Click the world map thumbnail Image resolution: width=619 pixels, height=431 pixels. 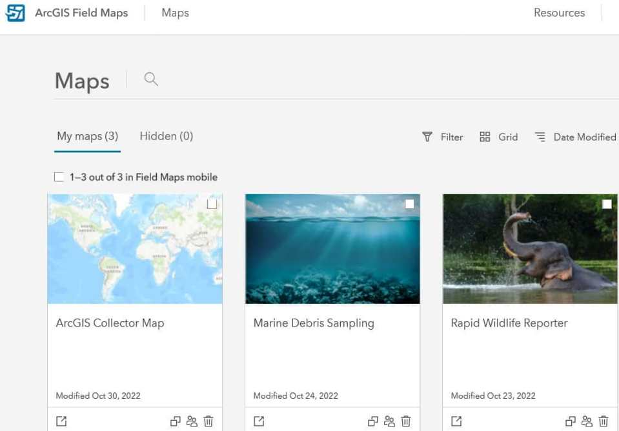(x=135, y=248)
